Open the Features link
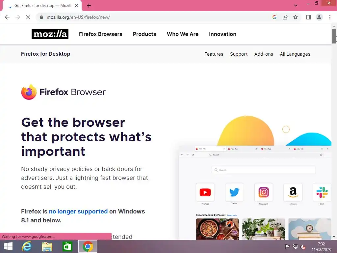Screen dimensions: 337x253 (x=214, y=54)
